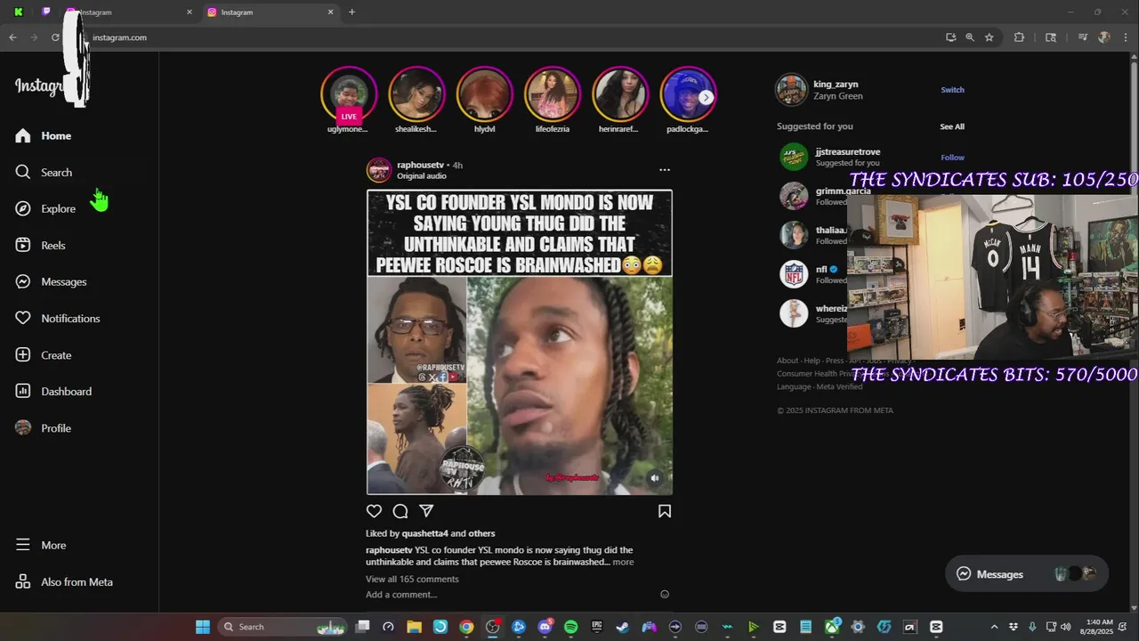Close the active Instagram tab

click(331, 12)
